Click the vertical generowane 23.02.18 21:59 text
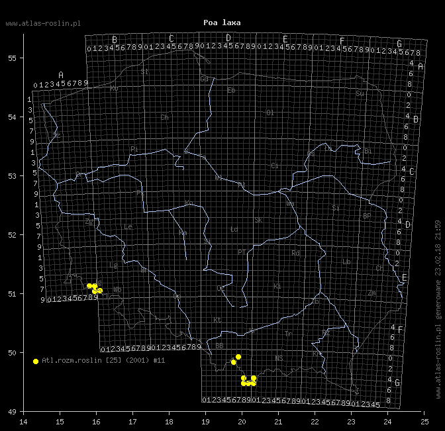445x431 pixels. pos(438,270)
